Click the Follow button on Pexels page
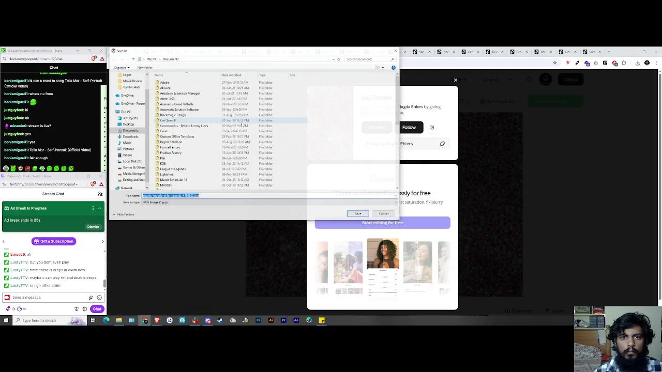The image size is (662, 372). pyautogui.click(x=409, y=127)
